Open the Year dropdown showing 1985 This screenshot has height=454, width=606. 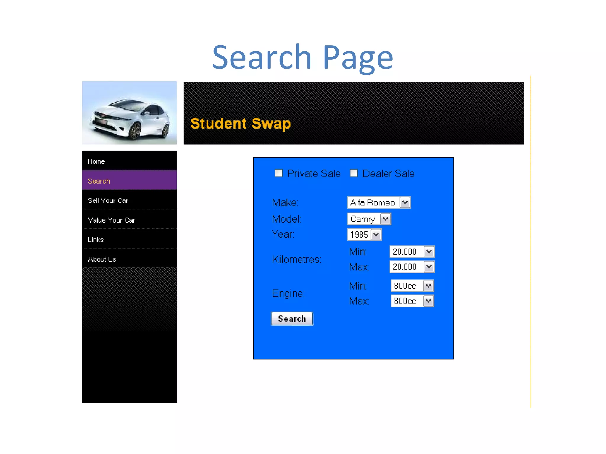click(365, 234)
